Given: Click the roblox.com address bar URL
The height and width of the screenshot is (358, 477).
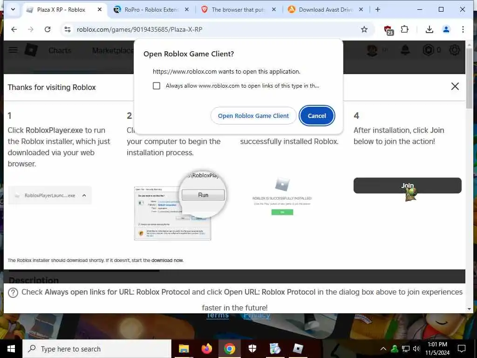Looking at the screenshot, I should (x=139, y=29).
